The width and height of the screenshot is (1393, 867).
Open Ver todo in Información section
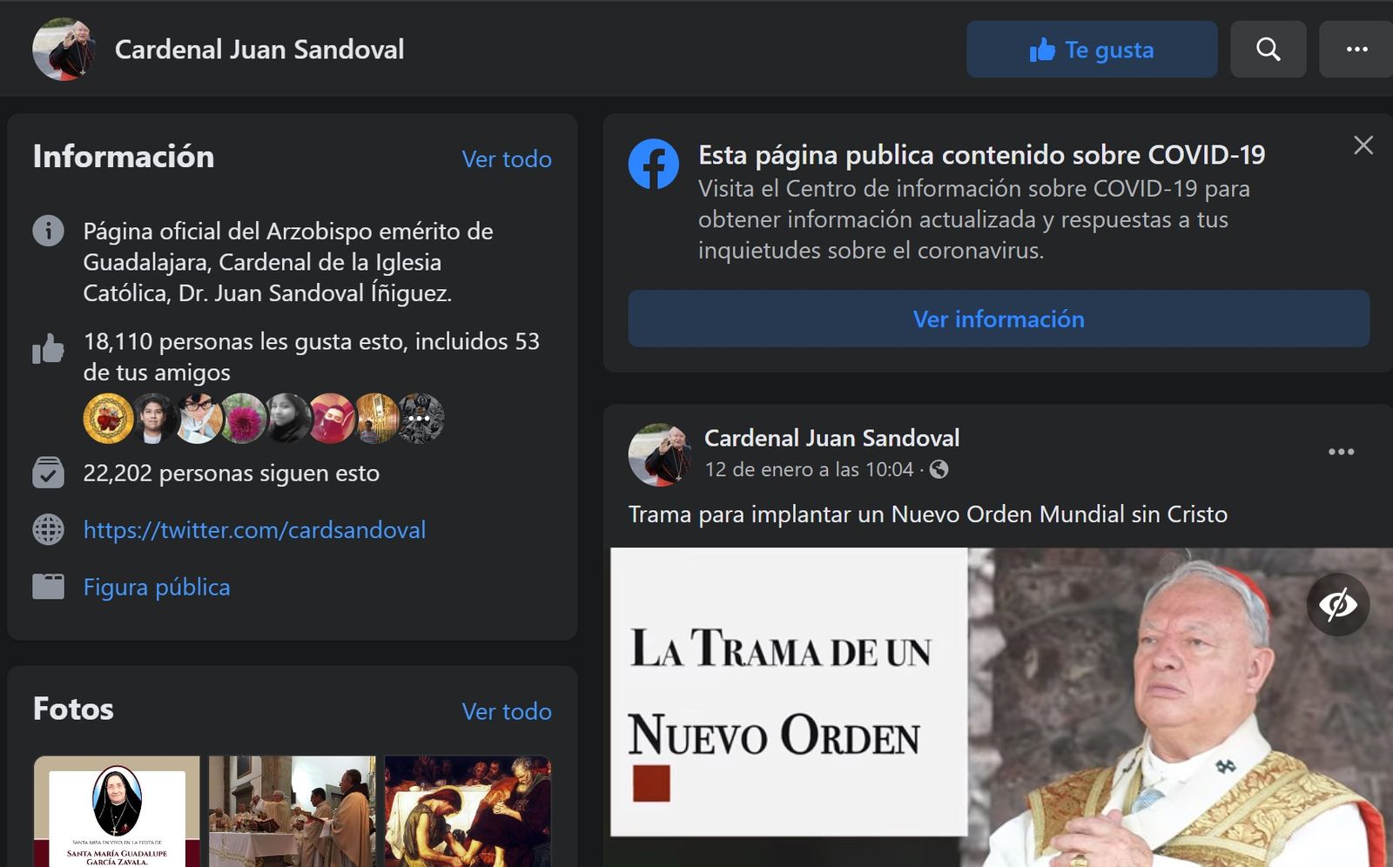point(506,159)
